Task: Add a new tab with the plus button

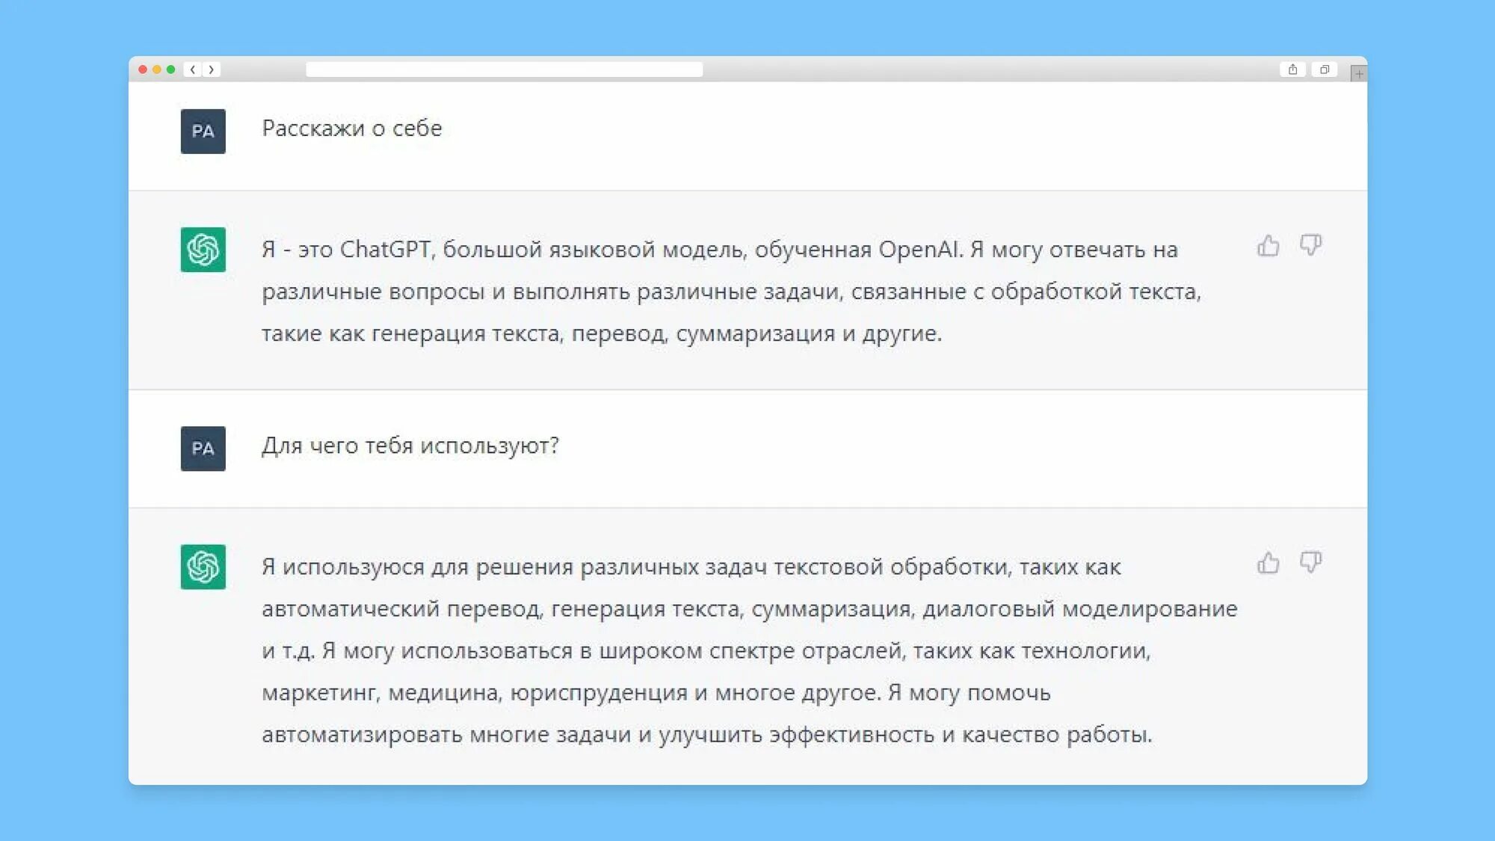Action: [x=1359, y=73]
